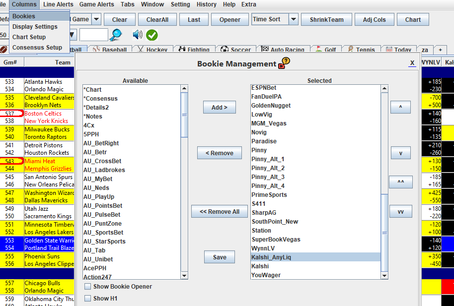Select Chart Setup menu entry
The width and height of the screenshot is (454, 306).
point(40,37)
